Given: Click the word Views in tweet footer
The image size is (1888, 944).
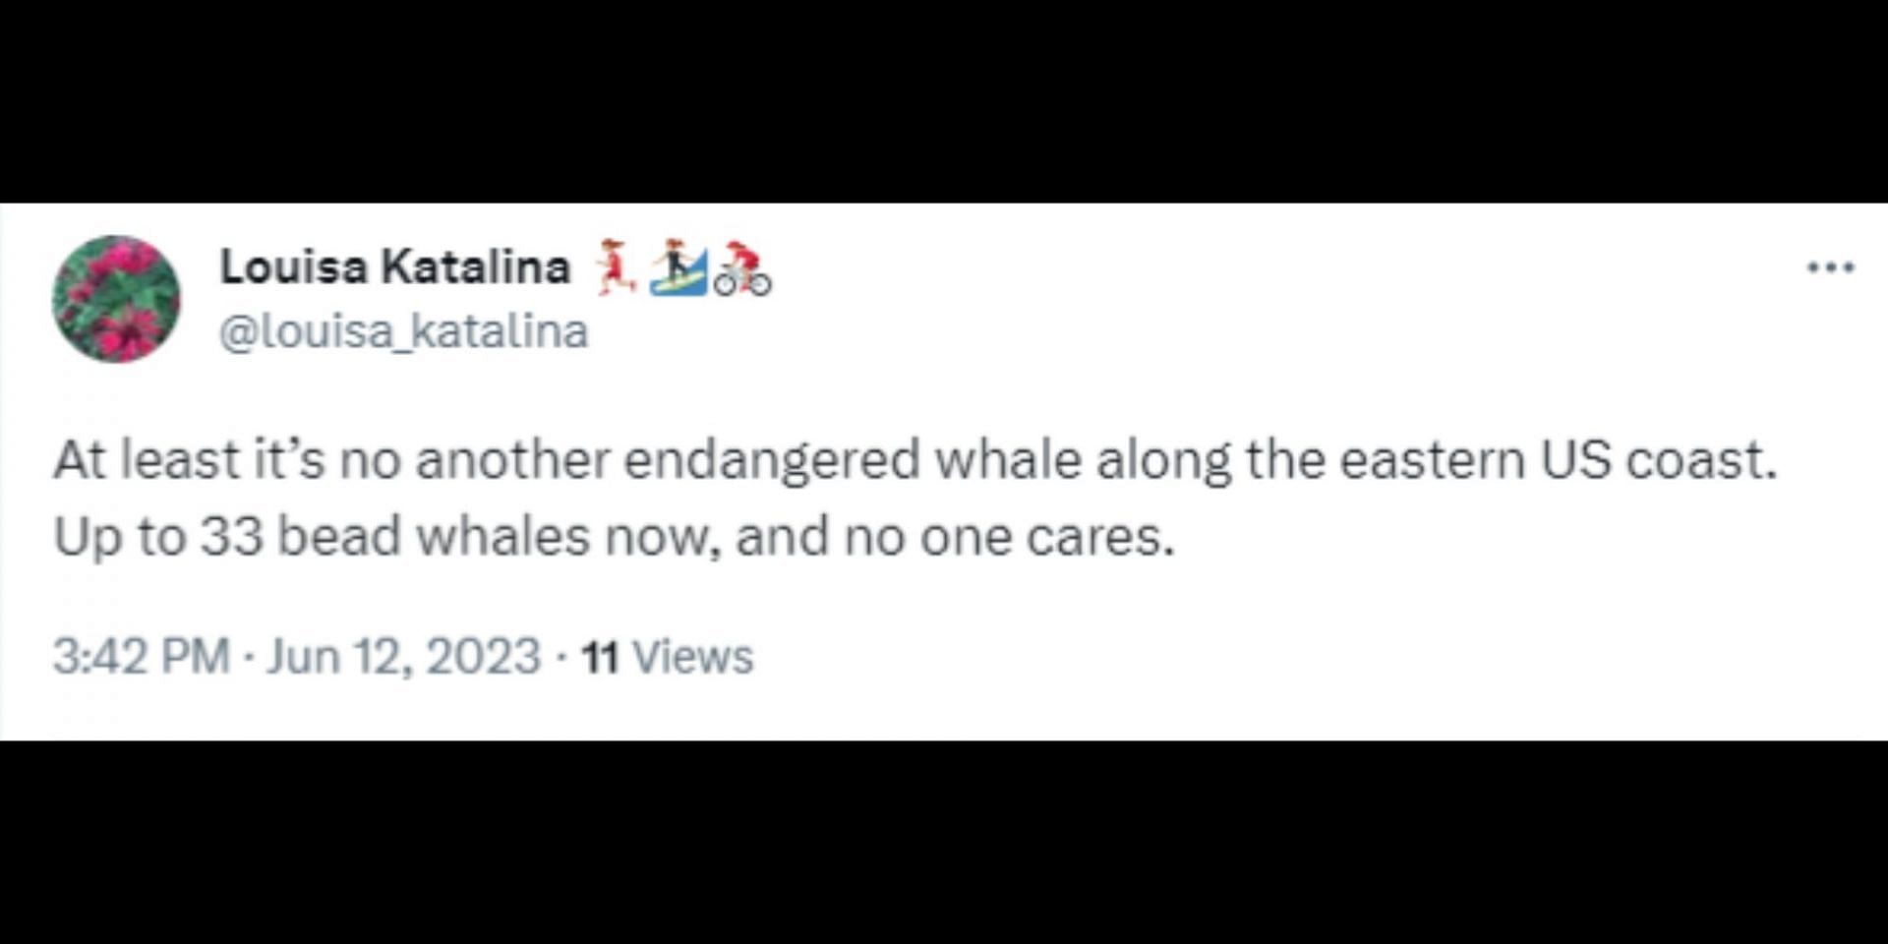Looking at the screenshot, I should click(692, 657).
